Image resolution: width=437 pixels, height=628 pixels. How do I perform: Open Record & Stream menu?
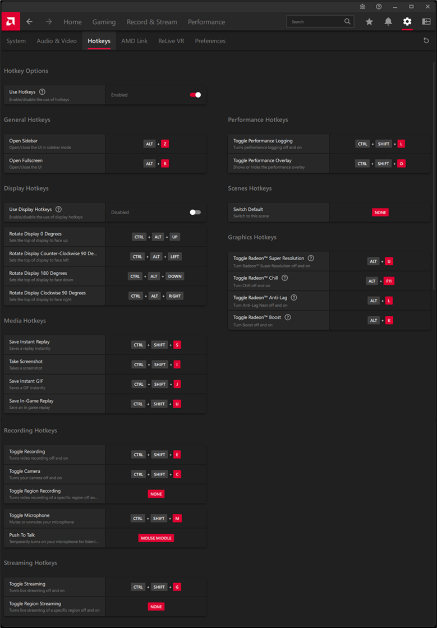(152, 22)
